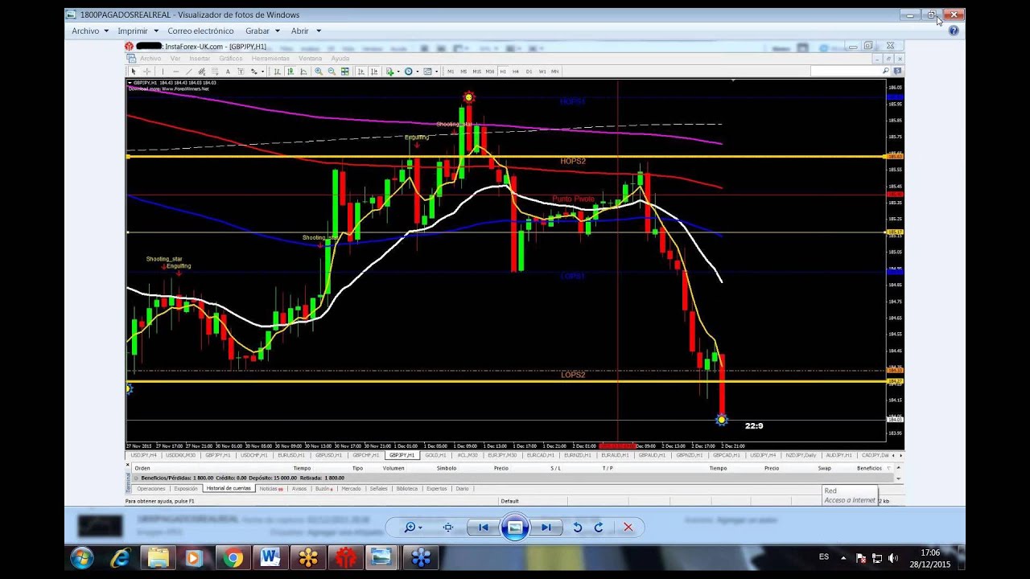Viewport: 1030px width, 579px height.
Task: Show previous photo in the viewer
Action: (483, 528)
